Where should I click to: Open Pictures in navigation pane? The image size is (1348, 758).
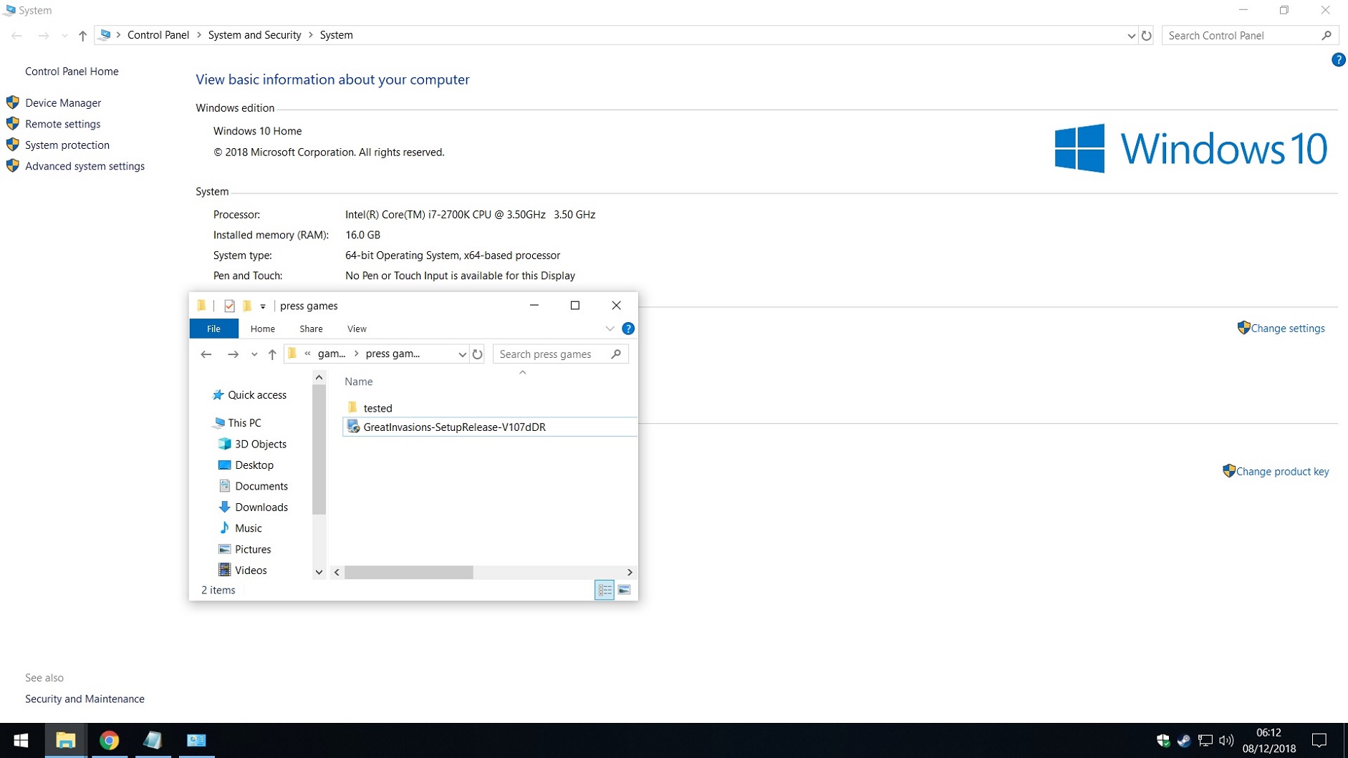(253, 550)
